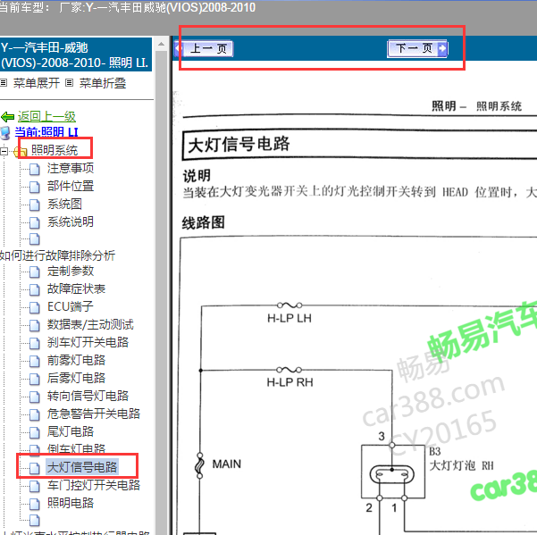
Task: Follow the 返回上一级 link
Action: [x=46, y=117]
